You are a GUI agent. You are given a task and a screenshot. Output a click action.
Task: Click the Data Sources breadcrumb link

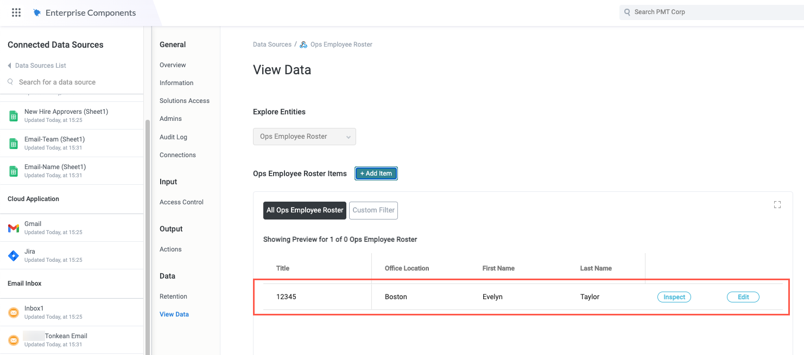(x=272, y=44)
